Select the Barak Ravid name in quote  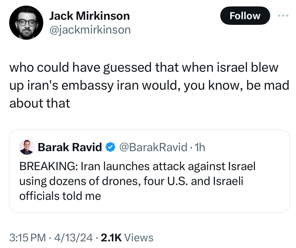point(70,147)
